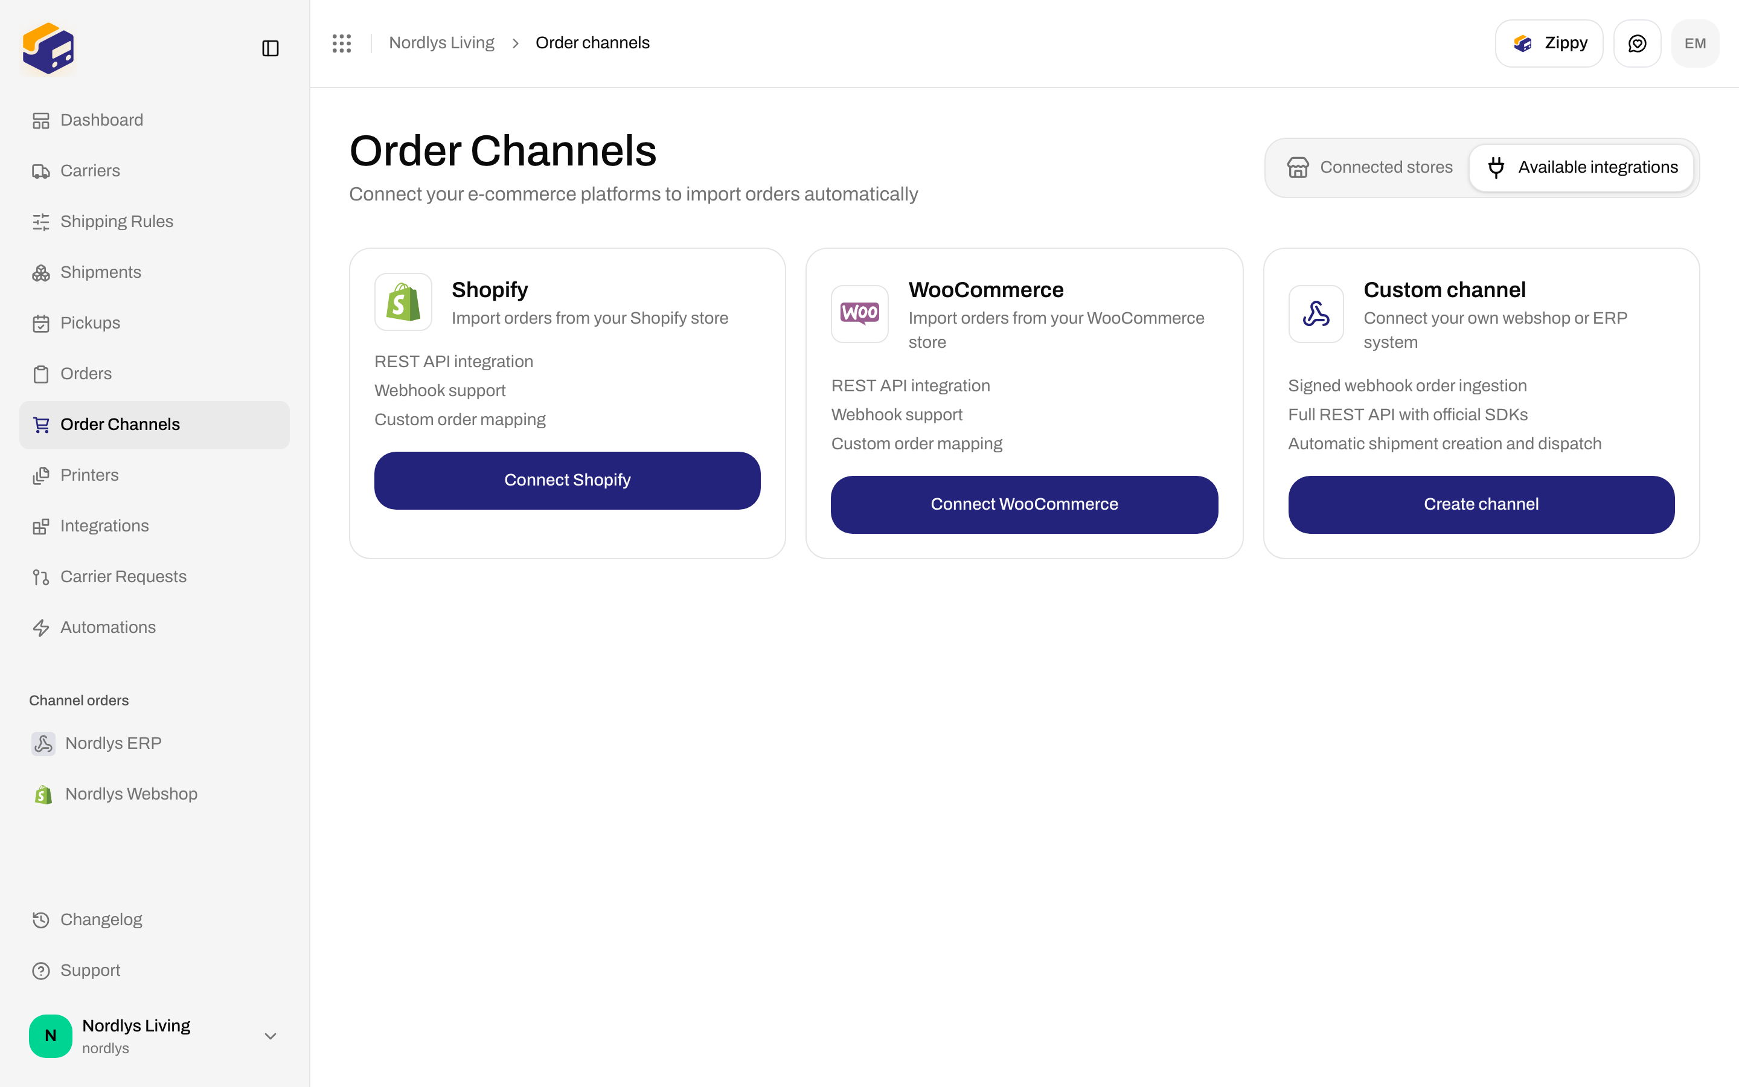
Task: Click the Integrations blocks icon
Action: click(41, 526)
